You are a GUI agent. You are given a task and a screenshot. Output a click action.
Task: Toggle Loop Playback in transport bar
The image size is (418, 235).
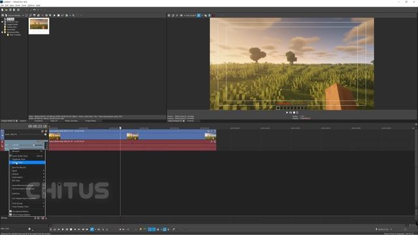[x=55, y=229]
